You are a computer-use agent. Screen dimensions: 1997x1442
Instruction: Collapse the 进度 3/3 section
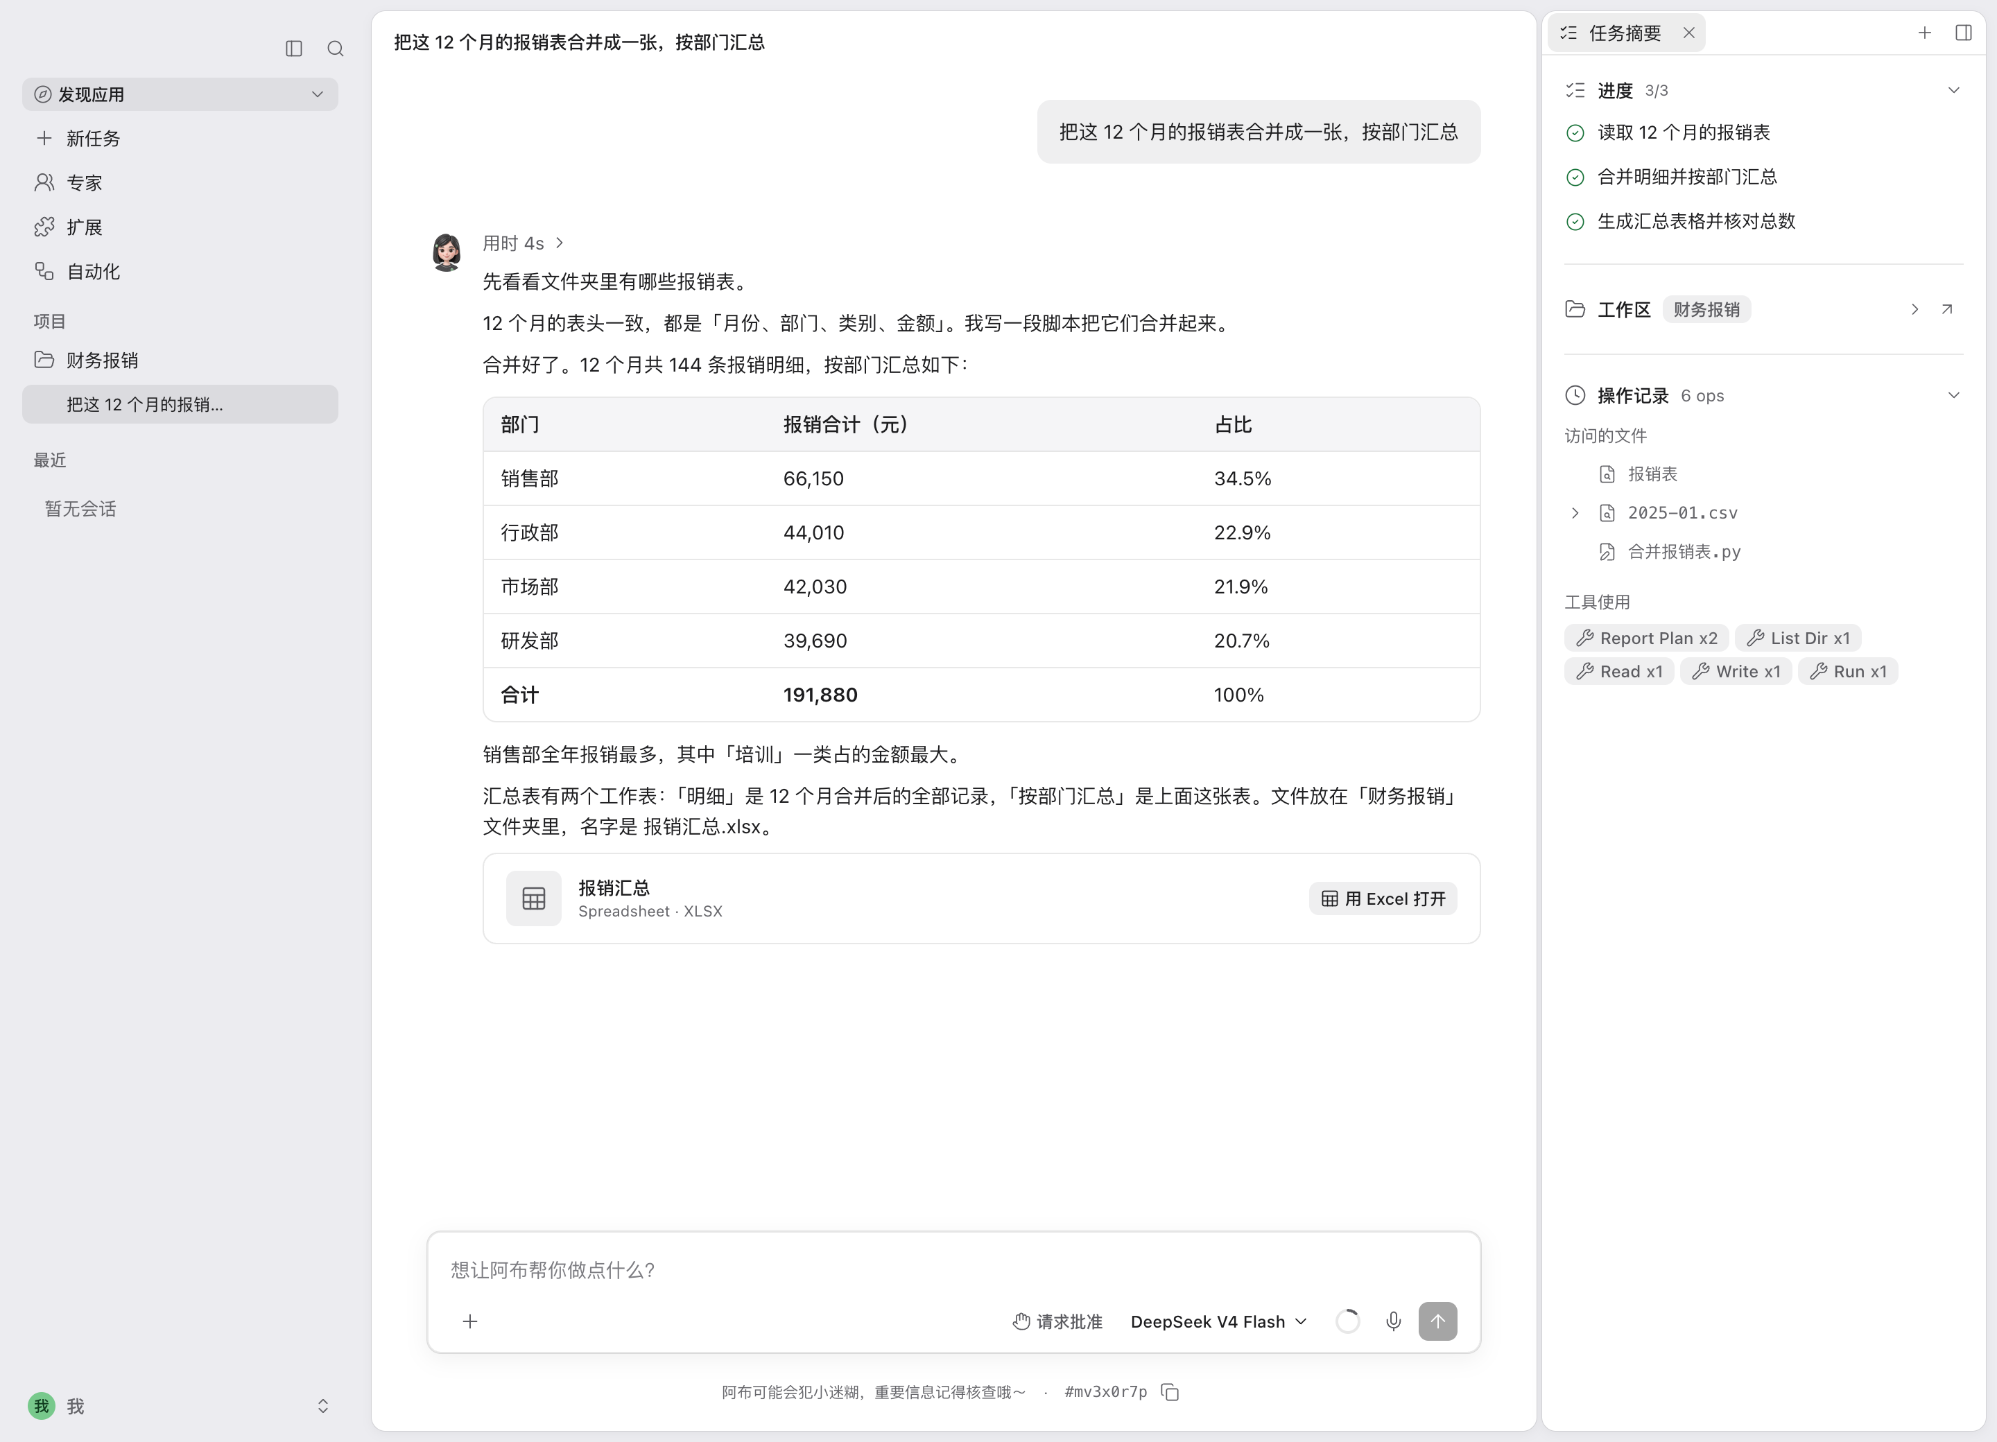(x=1954, y=91)
